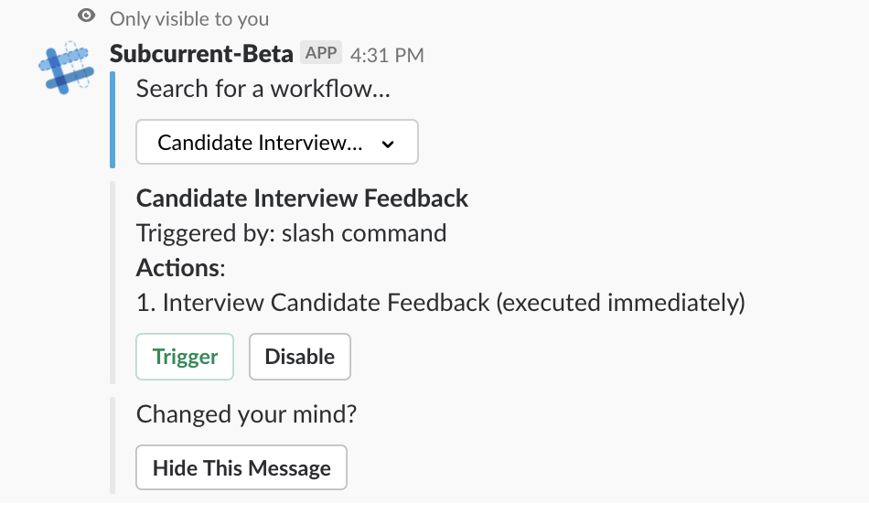869x514 pixels.
Task: Click 'Triggered by: slash command' line
Action: click(292, 233)
